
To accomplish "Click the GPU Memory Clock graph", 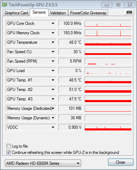I will (108, 33).
